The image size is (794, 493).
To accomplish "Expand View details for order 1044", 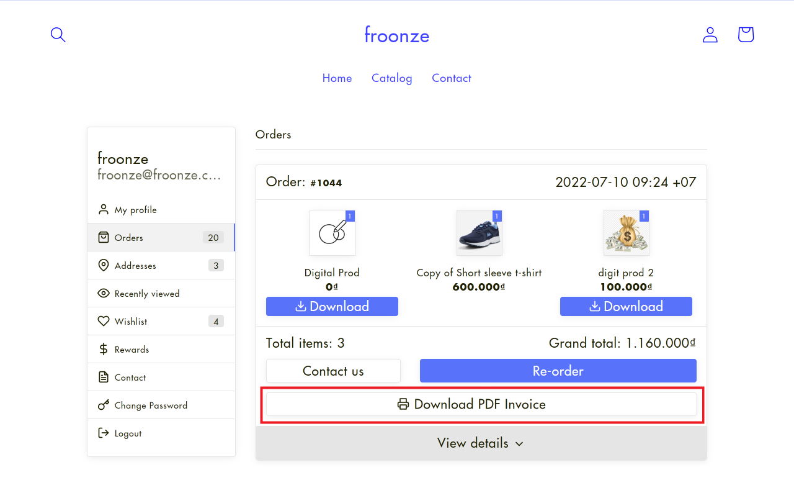I will 481,443.
